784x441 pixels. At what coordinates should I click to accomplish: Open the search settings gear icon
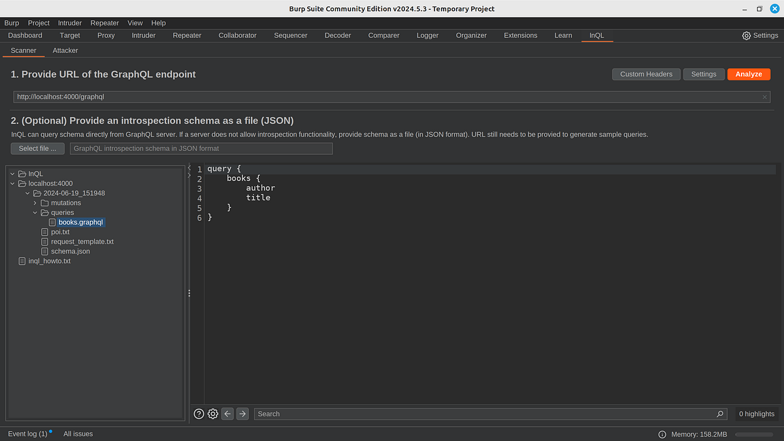point(213,414)
